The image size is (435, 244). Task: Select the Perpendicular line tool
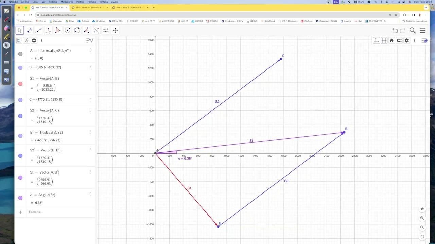[48, 30]
